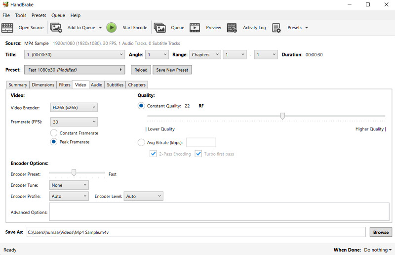Click the Advanced Options text box
Viewport: 395px width, 255px height.
click(219, 212)
